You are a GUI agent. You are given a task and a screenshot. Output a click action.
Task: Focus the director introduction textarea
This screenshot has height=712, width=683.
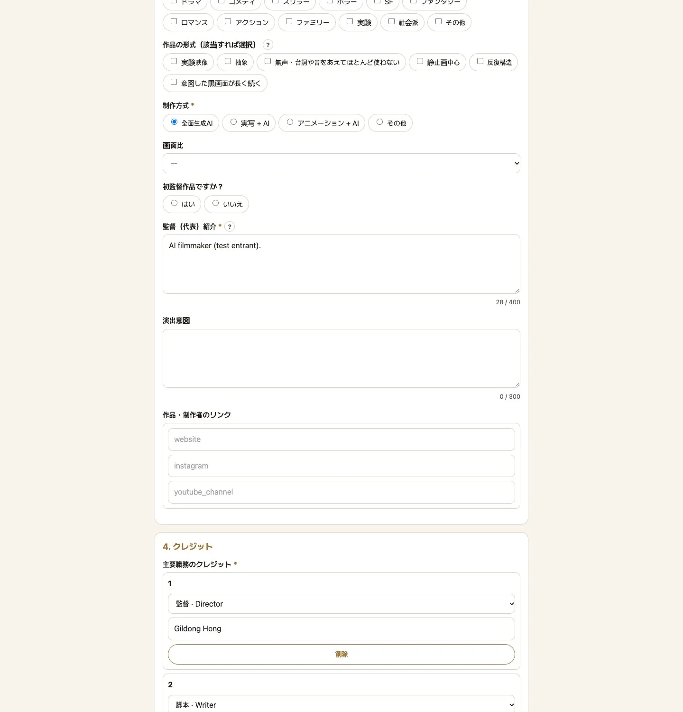[341, 264]
